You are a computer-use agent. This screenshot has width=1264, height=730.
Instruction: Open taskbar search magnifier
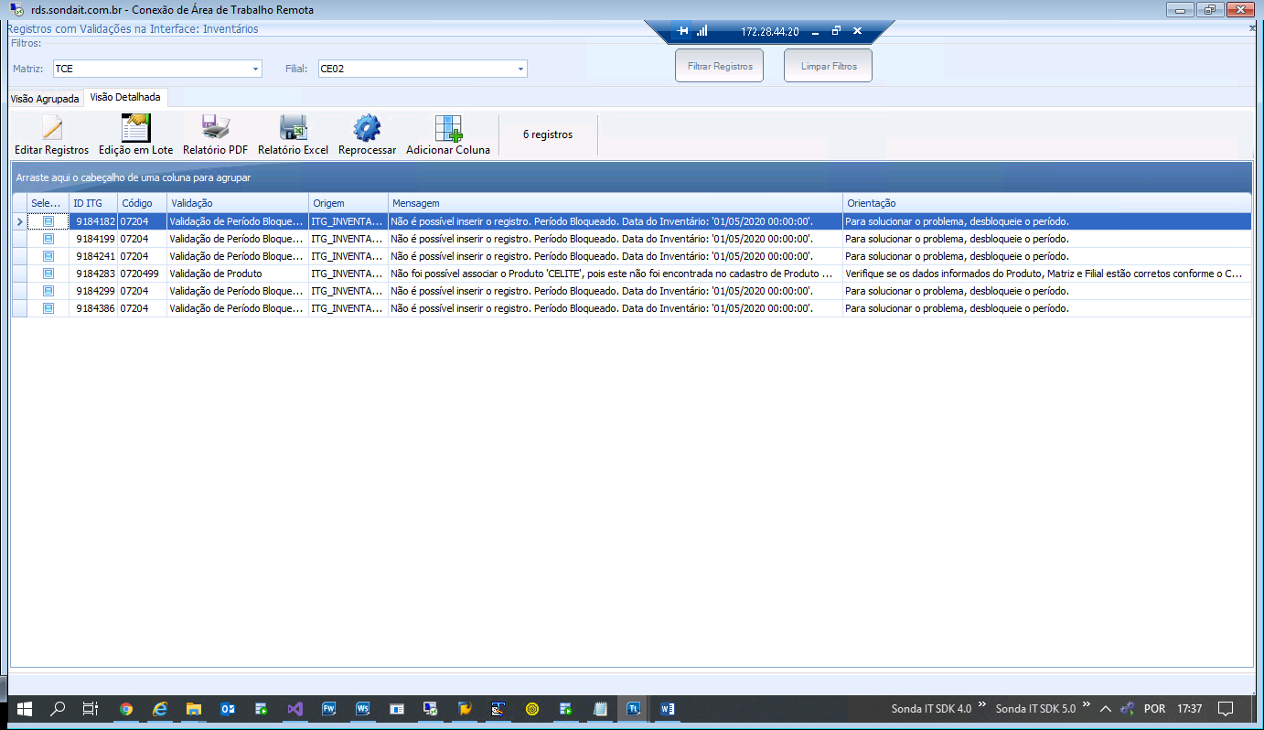(58, 708)
